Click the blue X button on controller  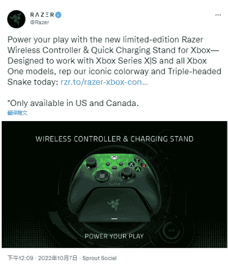(131, 164)
